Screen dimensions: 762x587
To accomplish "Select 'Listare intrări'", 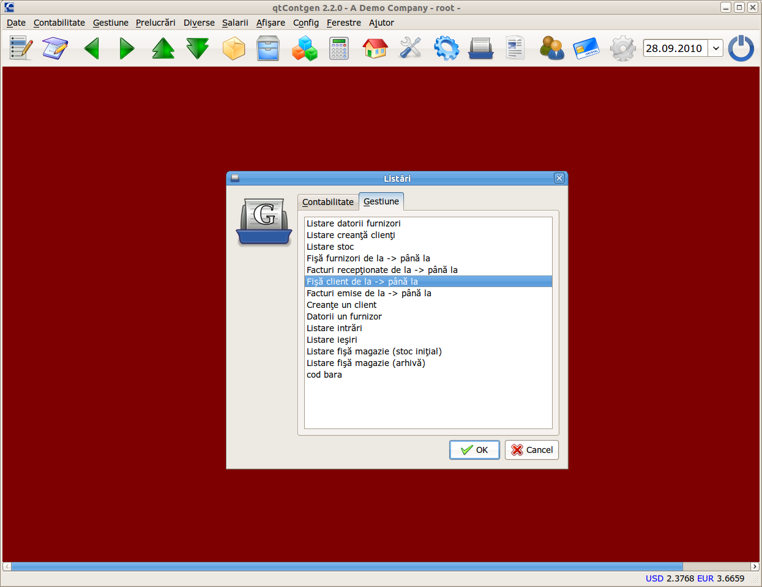I will pyautogui.click(x=428, y=328).
